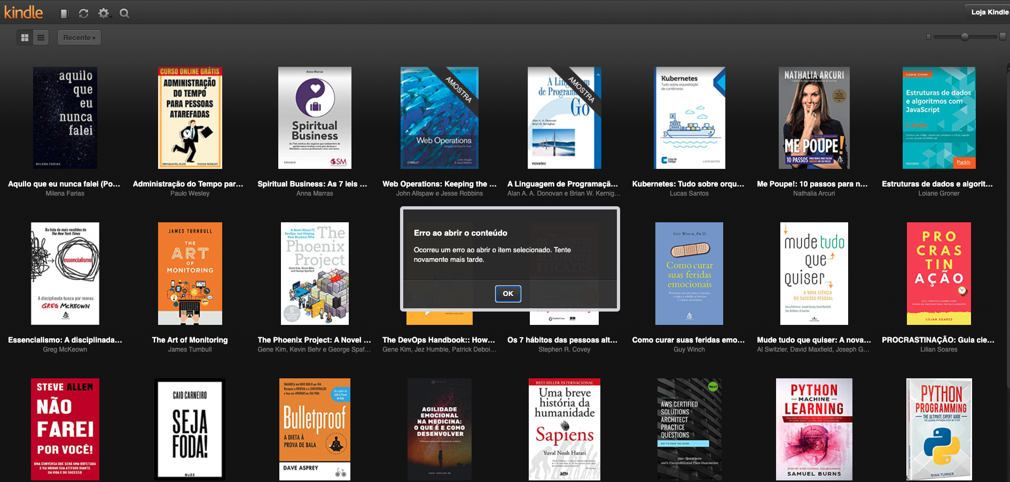This screenshot has width=1010, height=482.
Task: Click title 'Kubernetes: Tudo sobre orqu...'
Action: (x=688, y=184)
